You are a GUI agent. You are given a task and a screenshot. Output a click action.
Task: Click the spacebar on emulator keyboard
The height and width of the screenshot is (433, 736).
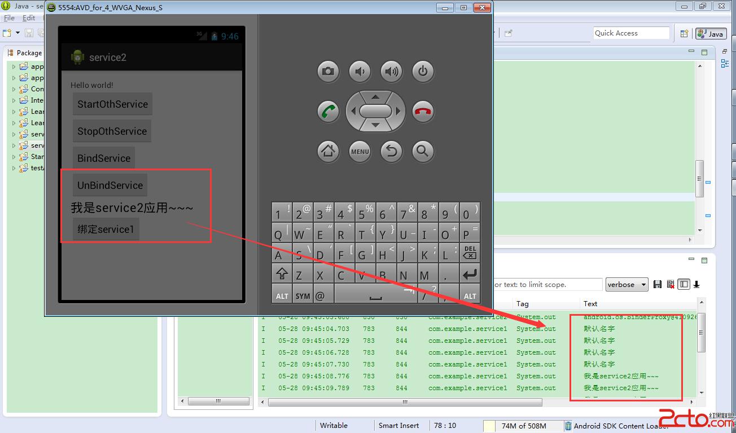(x=375, y=295)
